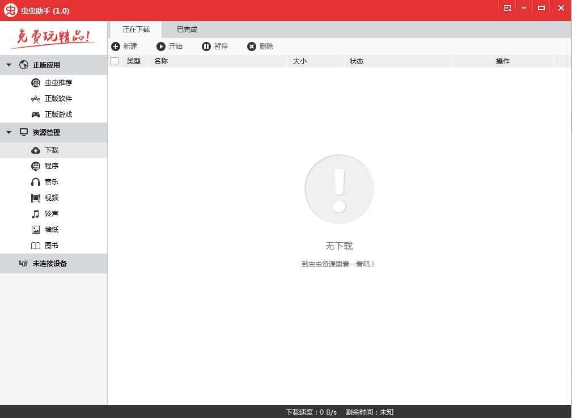
Task: Click the 无下载 message text
Action: click(339, 246)
